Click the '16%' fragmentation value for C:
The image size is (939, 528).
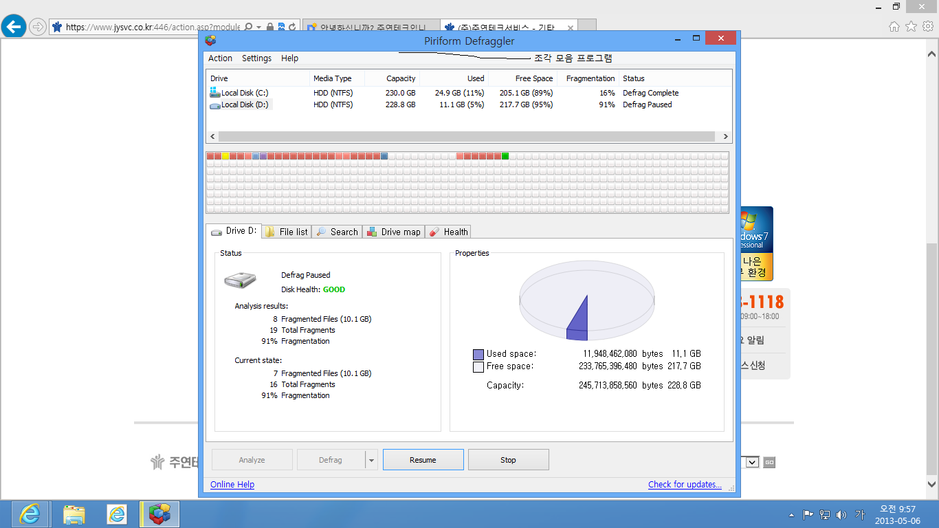[x=607, y=93]
